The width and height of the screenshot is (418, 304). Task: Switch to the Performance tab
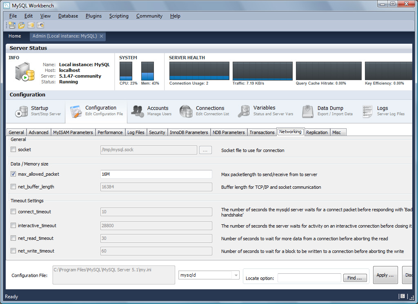[110, 132]
